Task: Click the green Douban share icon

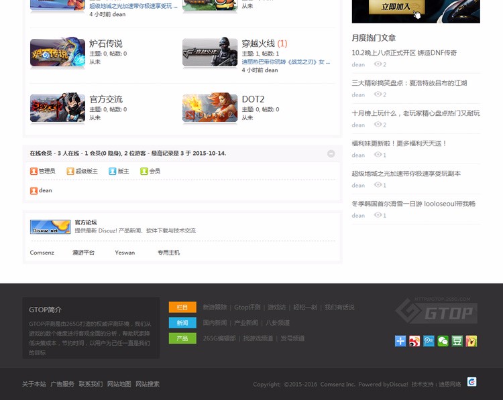Action: click(x=457, y=341)
